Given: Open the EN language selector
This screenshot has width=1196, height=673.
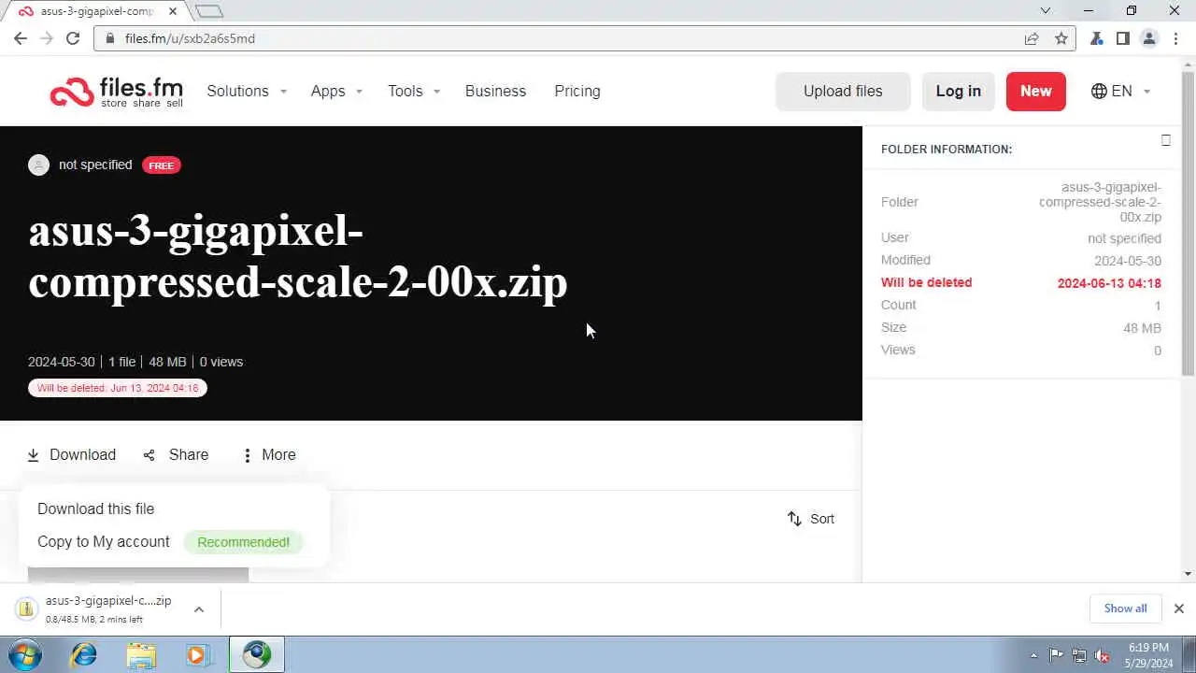Looking at the screenshot, I should [1120, 91].
